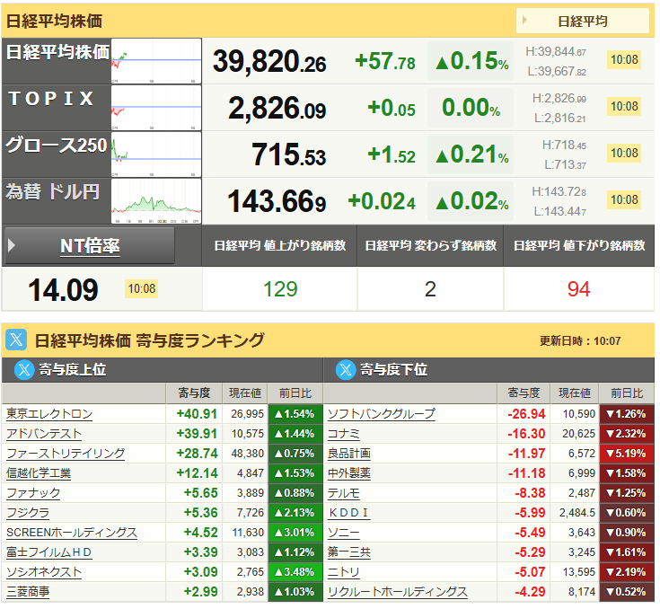The height and width of the screenshot is (609, 660).
Task: Open the TOPIX mini chart thumbnail
Action: click(156, 108)
